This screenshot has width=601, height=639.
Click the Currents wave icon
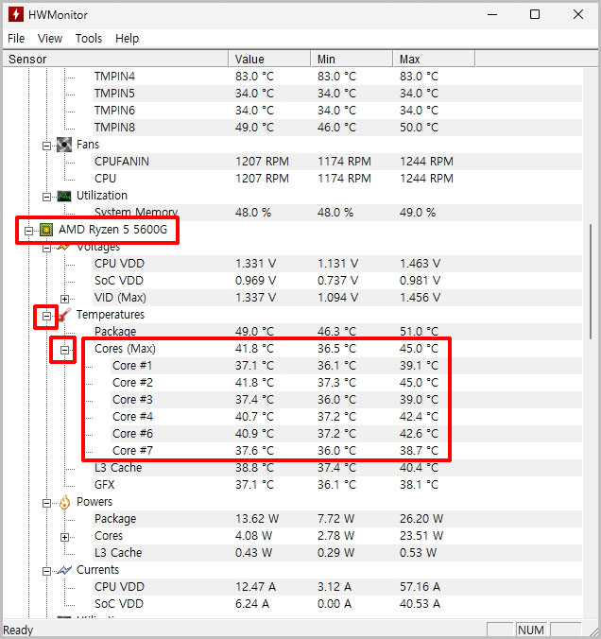[x=64, y=570]
